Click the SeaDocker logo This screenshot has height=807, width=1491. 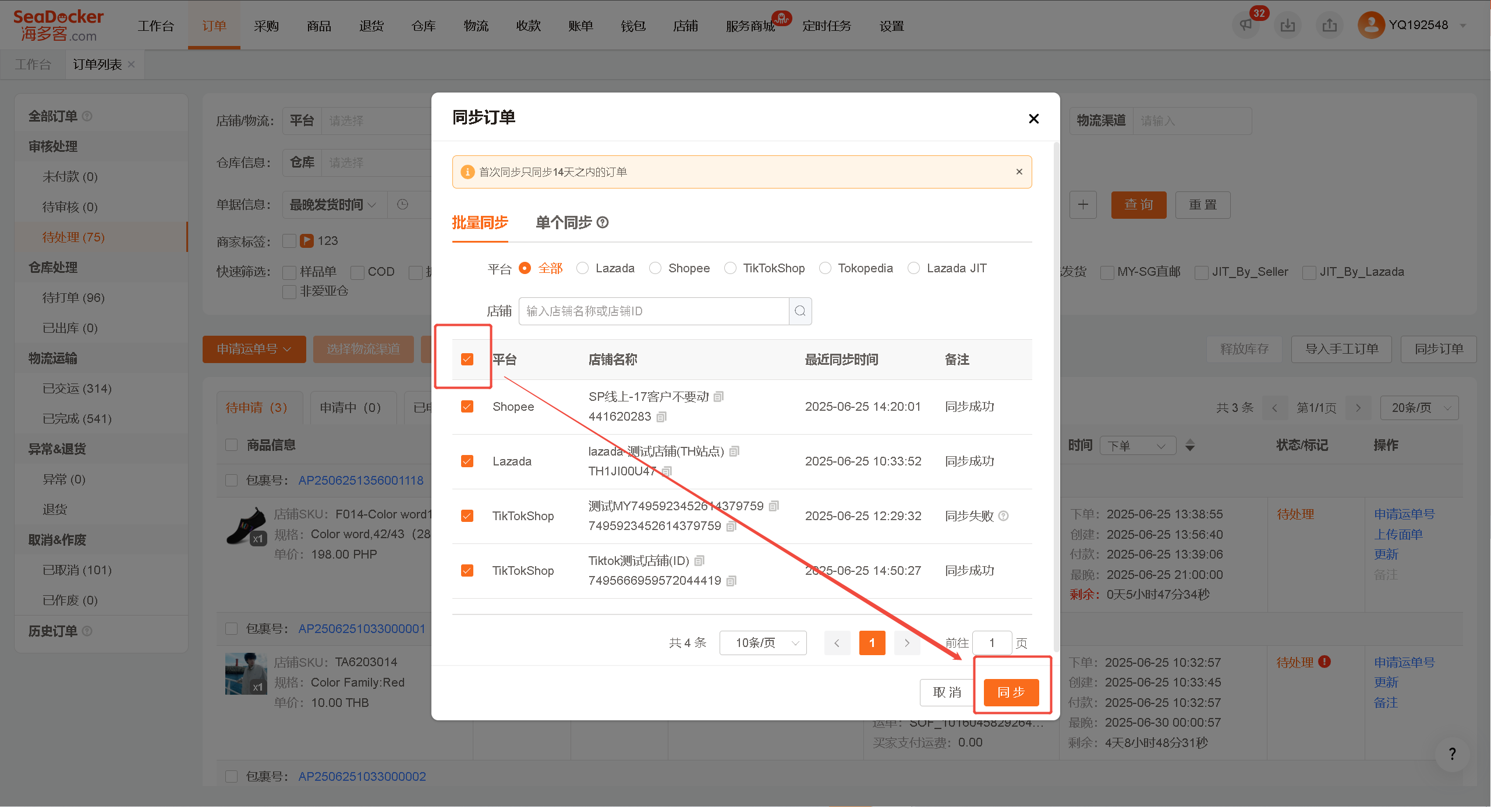point(58,25)
